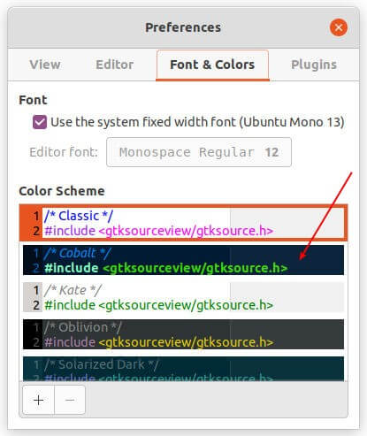Open the Plugins tab

point(314,65)
